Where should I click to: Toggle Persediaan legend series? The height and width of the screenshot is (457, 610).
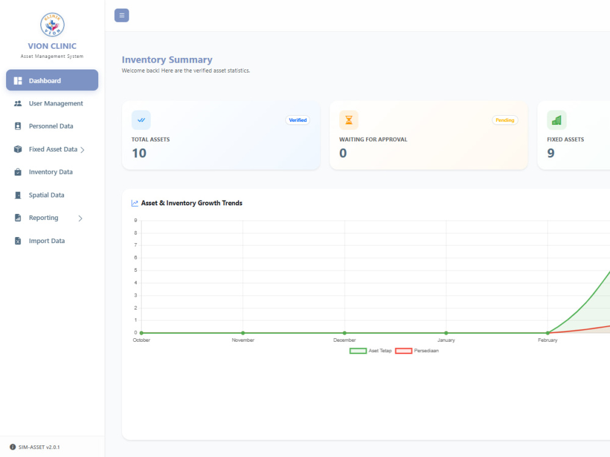pos(417,351)
